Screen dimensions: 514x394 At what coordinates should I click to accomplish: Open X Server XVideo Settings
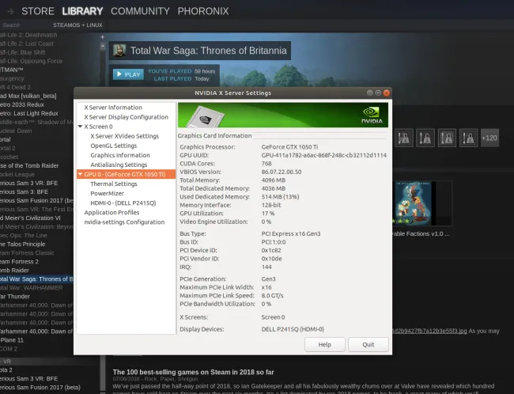pyautogui.click(x=125, y=136)
